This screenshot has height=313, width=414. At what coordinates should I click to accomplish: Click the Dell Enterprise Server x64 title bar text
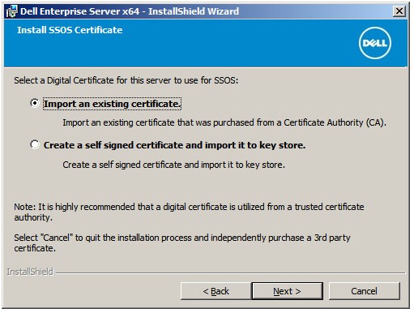click(x=130, y=11)
